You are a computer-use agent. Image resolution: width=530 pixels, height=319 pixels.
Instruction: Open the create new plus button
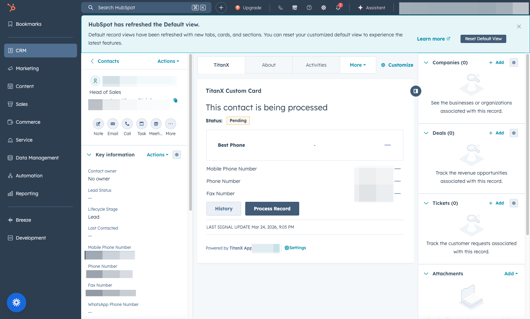click(x=221, y=8)
